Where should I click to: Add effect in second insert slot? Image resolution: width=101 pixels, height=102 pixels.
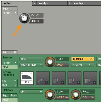point(43,78)
